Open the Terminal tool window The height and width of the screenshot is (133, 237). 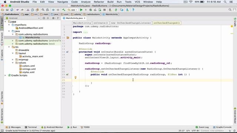31,127
